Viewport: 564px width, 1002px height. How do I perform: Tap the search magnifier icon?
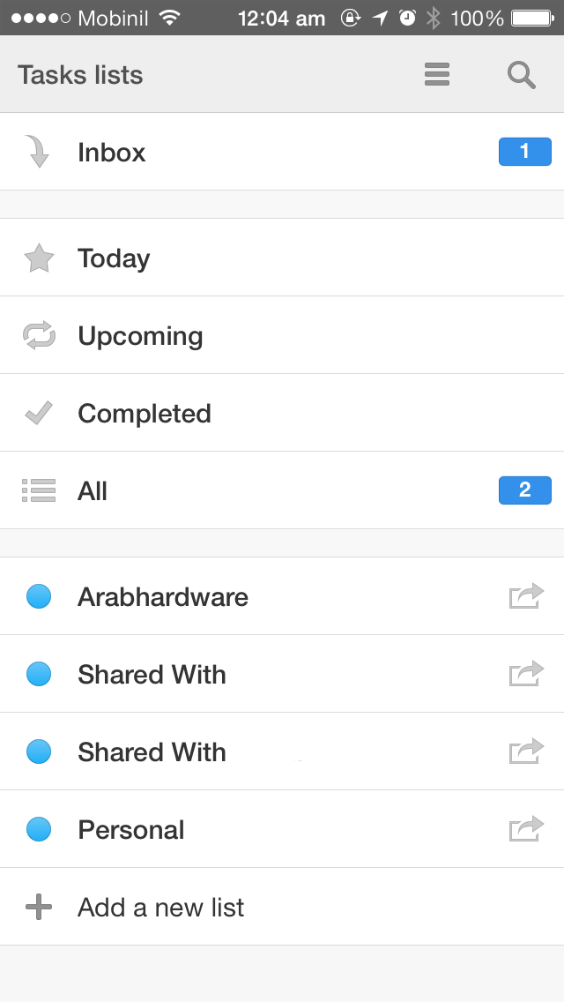(522, 75)
